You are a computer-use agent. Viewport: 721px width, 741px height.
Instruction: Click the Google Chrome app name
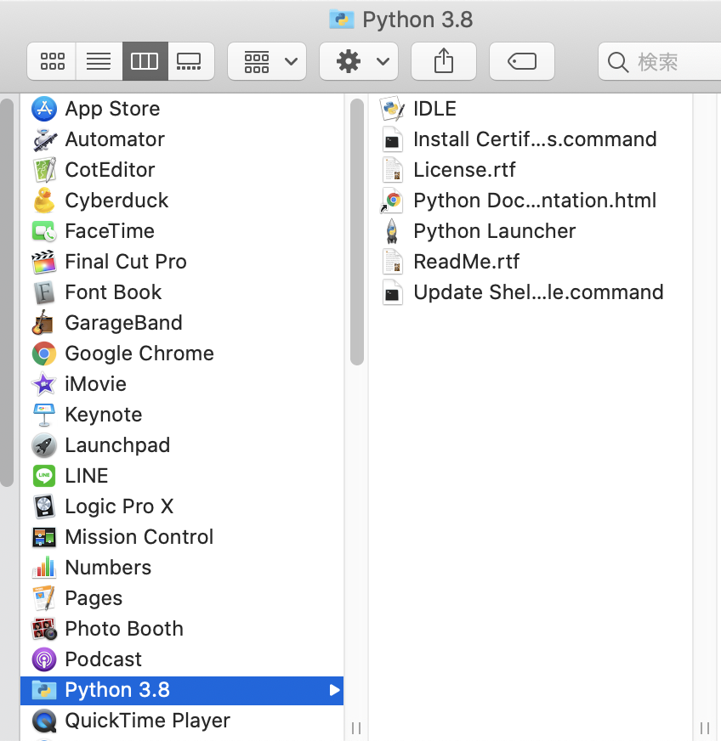139,354
